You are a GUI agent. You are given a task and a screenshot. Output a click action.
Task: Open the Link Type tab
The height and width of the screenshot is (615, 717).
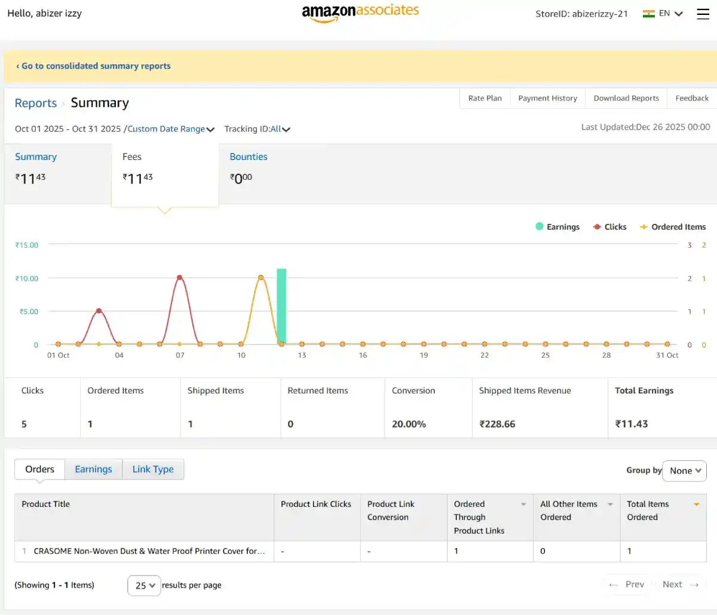point(153,469)
